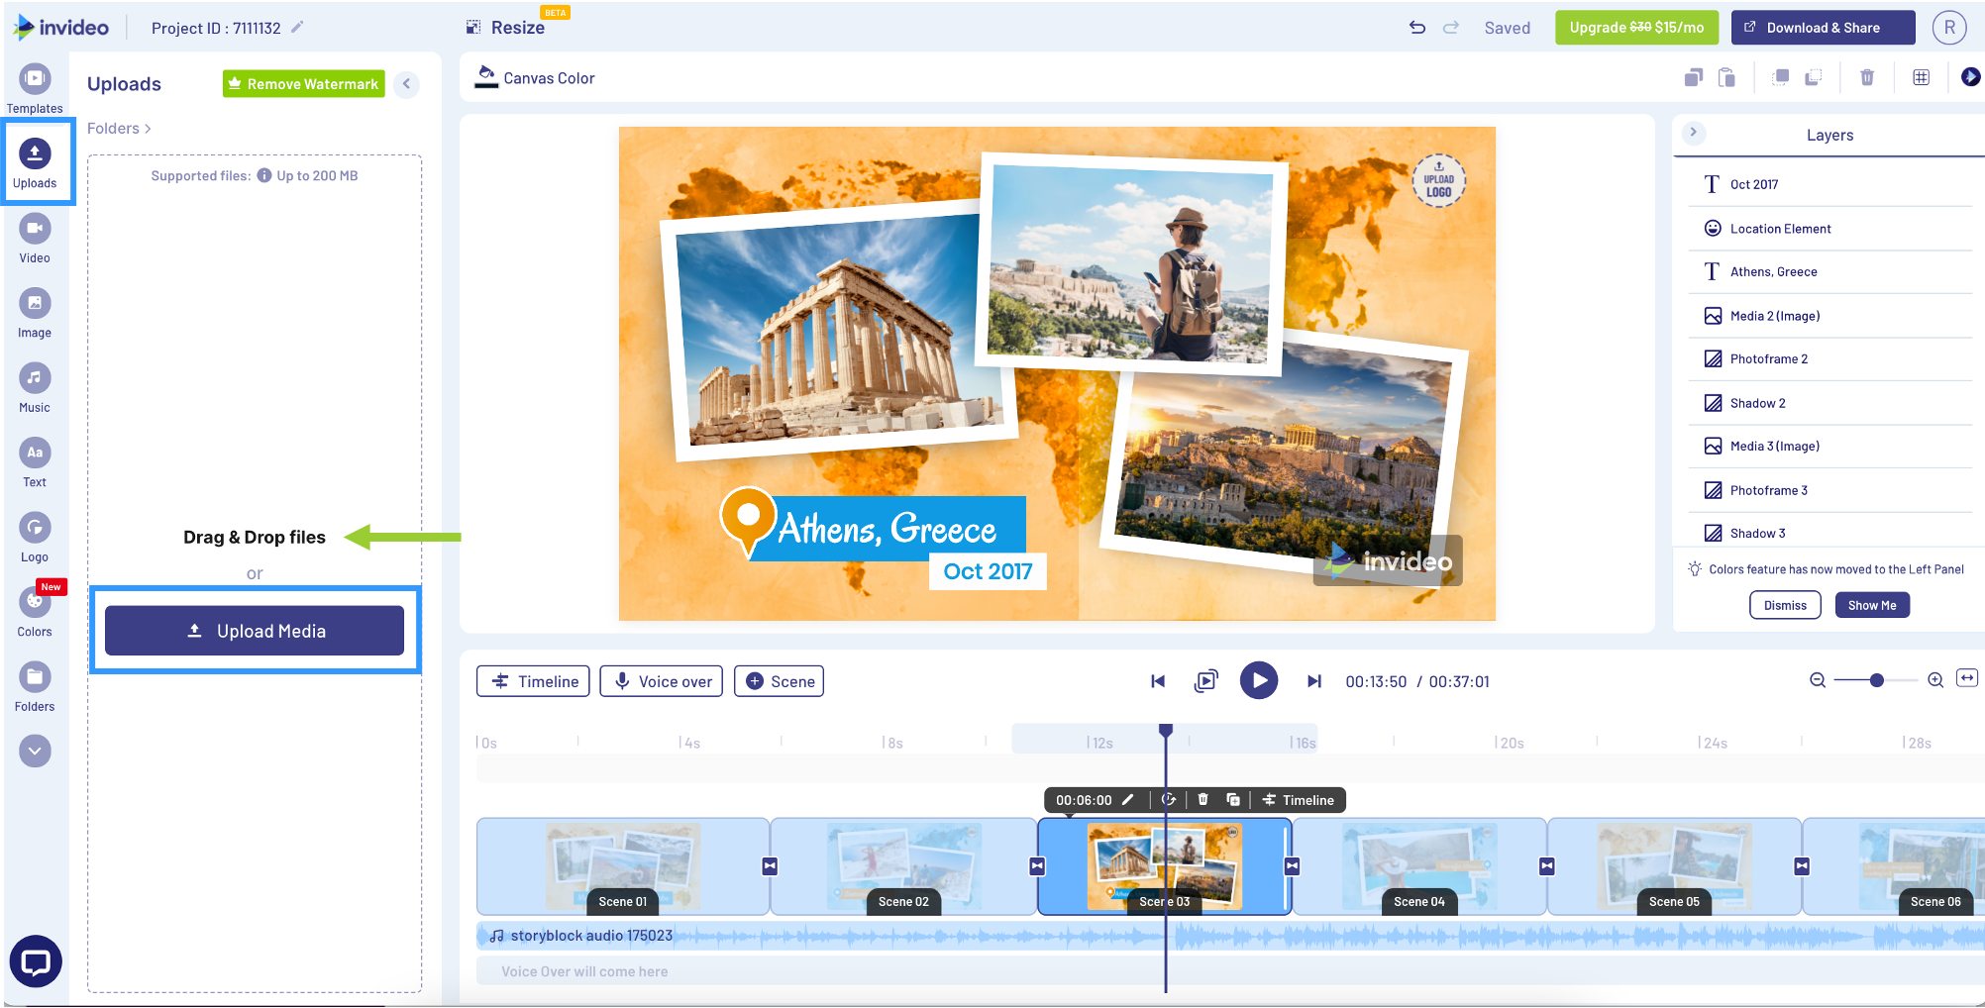Toggle scene loop preview next to play
This screenshot has height=1008, width=1985.
point(1206,680)
